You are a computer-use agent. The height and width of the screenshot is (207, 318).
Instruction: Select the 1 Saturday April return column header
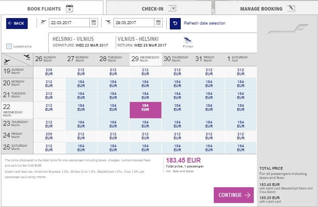(x=241, y=59)
